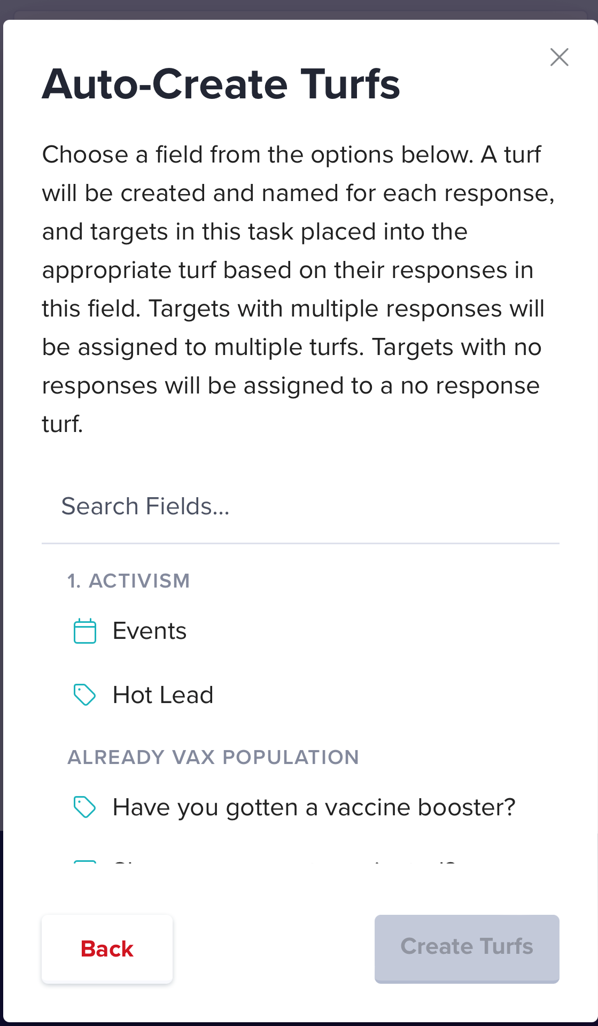Choose 'Have you gotten a vaccine booster?' text
Screen dimensions: 598x1026
coord(314,807)
